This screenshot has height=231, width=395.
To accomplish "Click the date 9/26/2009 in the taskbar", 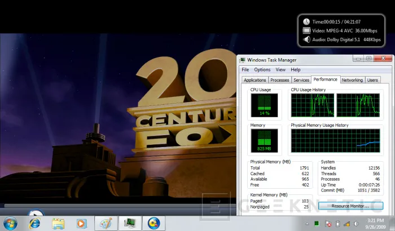I will (375, 227).
